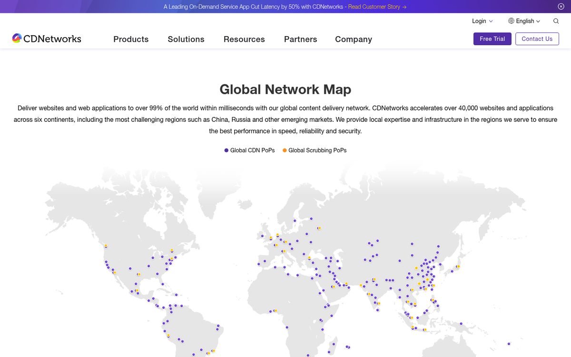Image resolution: width=571 pixels, height=357 pixels.
Task: Click the Global CDN PoPs legend label
Action: (x=252, y=150)
